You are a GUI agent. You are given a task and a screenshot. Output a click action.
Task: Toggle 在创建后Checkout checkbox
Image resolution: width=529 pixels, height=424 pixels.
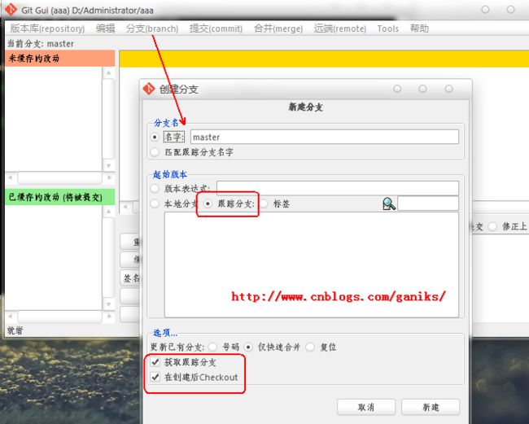155,377
